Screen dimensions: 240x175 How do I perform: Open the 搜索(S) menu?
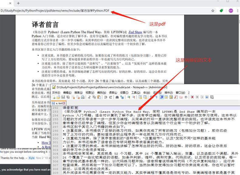click(78, 93)
